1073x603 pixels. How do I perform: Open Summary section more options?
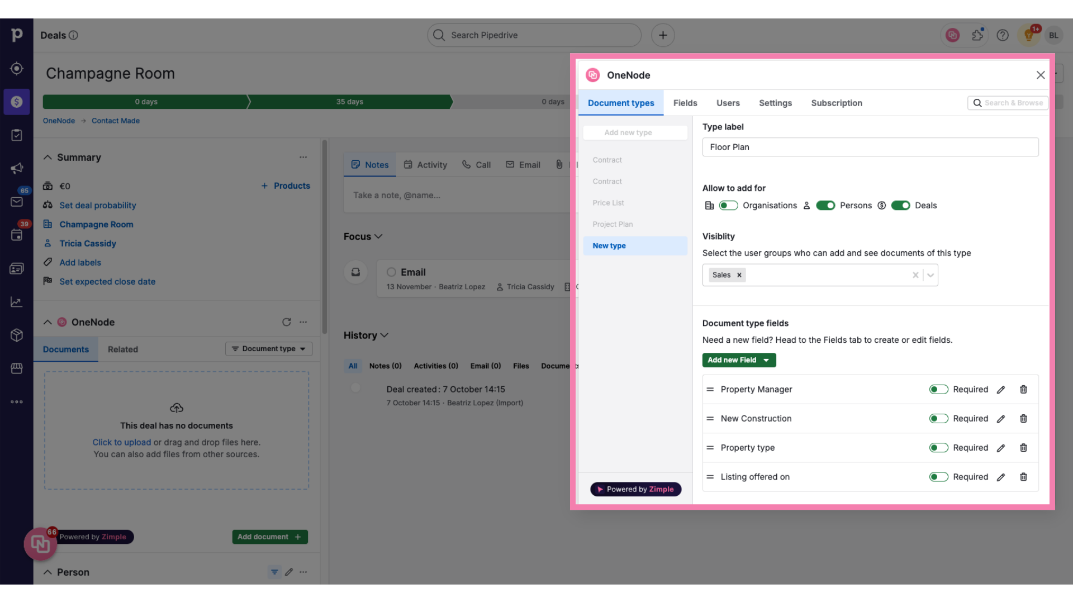tap(303, 157)
